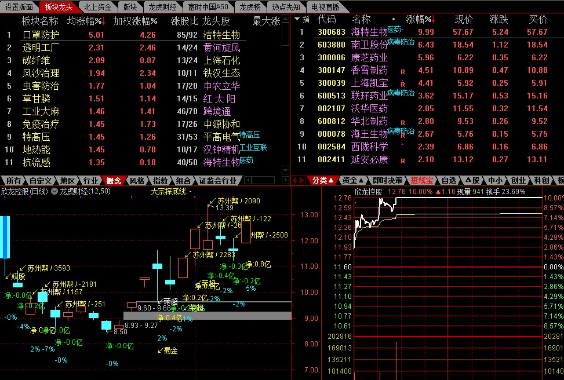Screen dimensions: 564x380
Task: Click the sector list scroll-up arrow
Action: [x=286, y=19]
